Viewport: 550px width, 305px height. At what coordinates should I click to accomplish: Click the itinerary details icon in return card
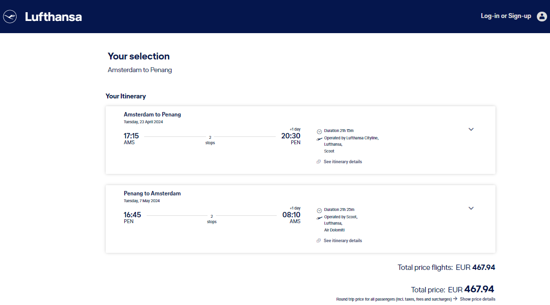(x=319, y=241)
